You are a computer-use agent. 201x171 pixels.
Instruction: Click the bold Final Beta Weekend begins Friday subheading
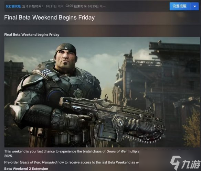[32, 34]
